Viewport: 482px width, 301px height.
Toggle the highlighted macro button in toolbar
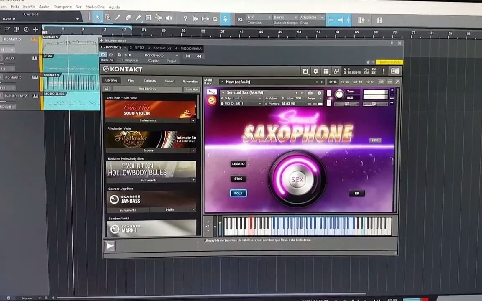pyautogui.click(x=226, y=19)
